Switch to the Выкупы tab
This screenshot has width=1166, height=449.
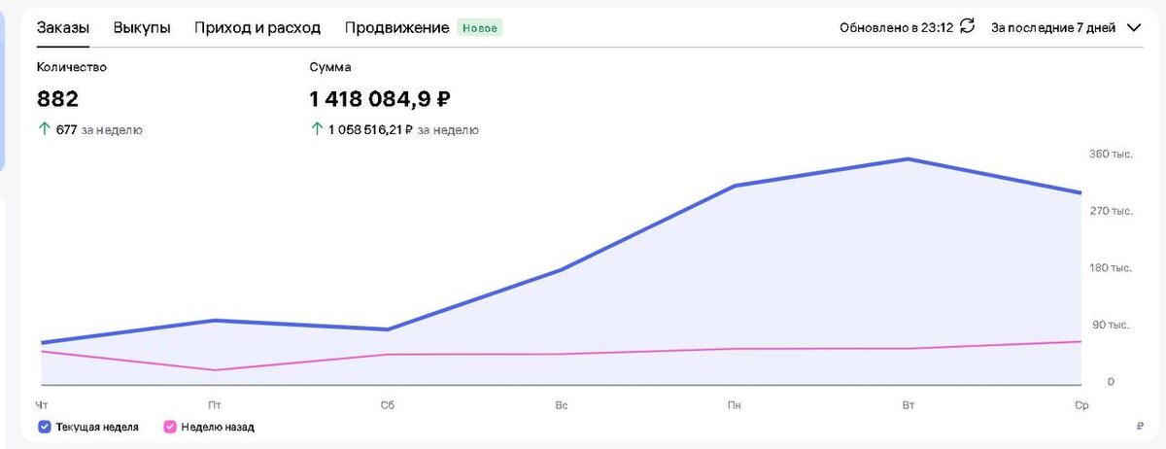point(142,27)
